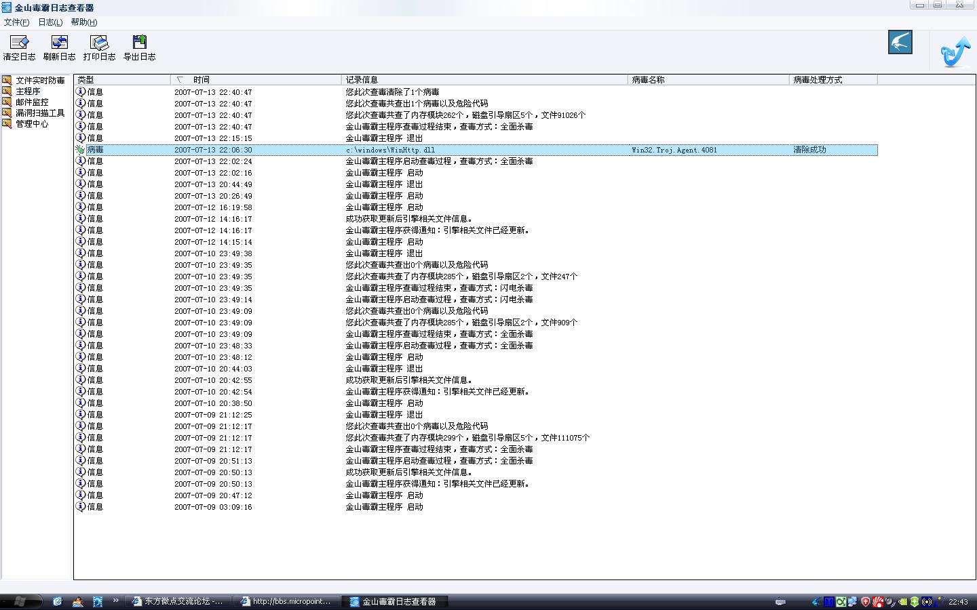
Task: Click the first blue quick launch icon
Action: [x=58, y=601]
